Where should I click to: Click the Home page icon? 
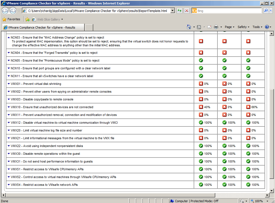(x=189, y=27)
